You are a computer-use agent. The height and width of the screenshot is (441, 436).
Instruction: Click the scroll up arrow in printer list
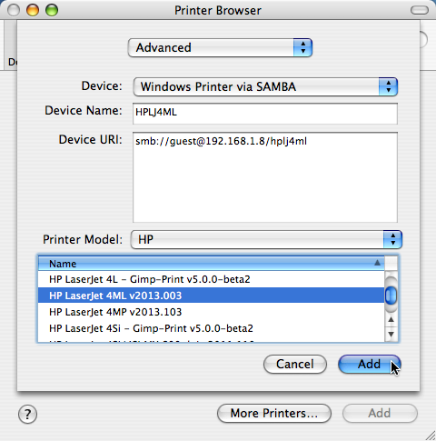(x=391, y=319)
